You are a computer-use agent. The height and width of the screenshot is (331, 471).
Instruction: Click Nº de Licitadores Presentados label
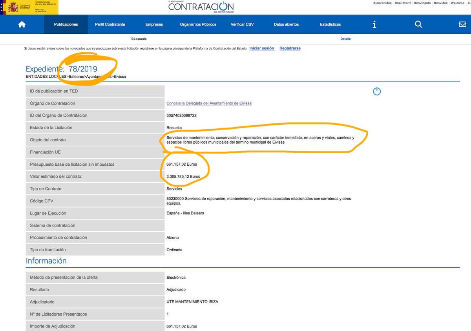pyautogui.click(x=58, y=314)
